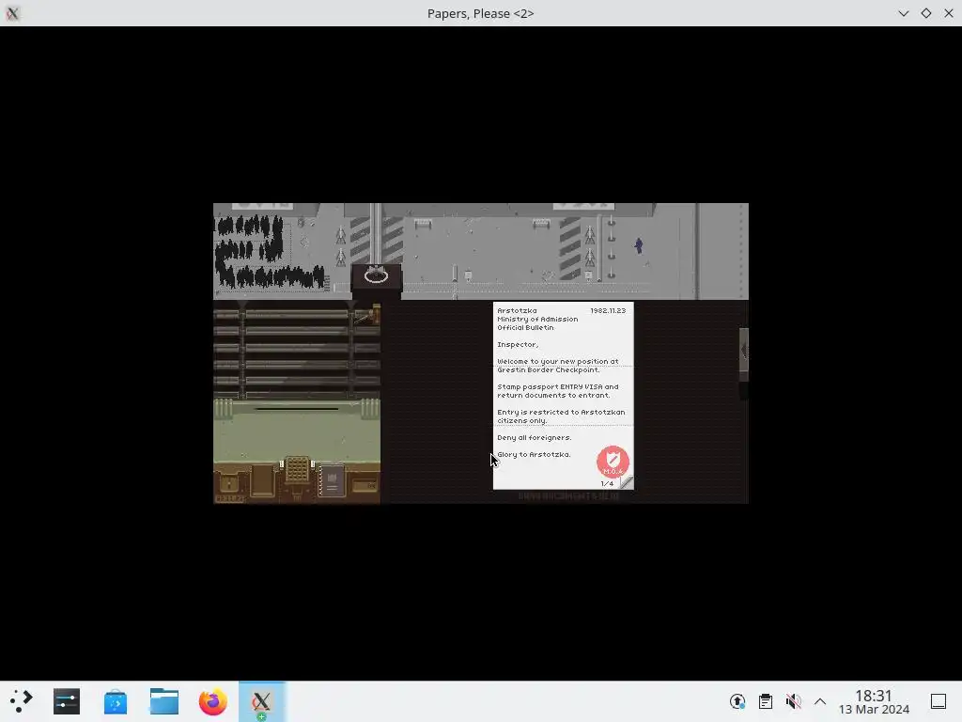This screenshot has height=722, width=962.
Task: Minimize the Papers, Please window
Action: [903, 13]
